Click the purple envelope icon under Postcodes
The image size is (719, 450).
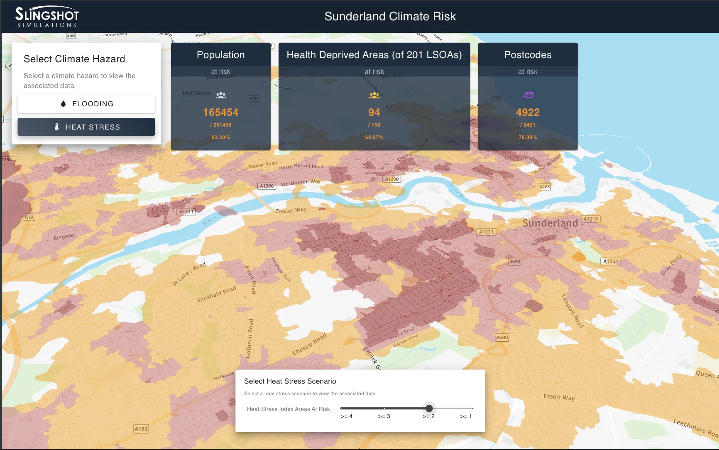[x=528, y=95]
